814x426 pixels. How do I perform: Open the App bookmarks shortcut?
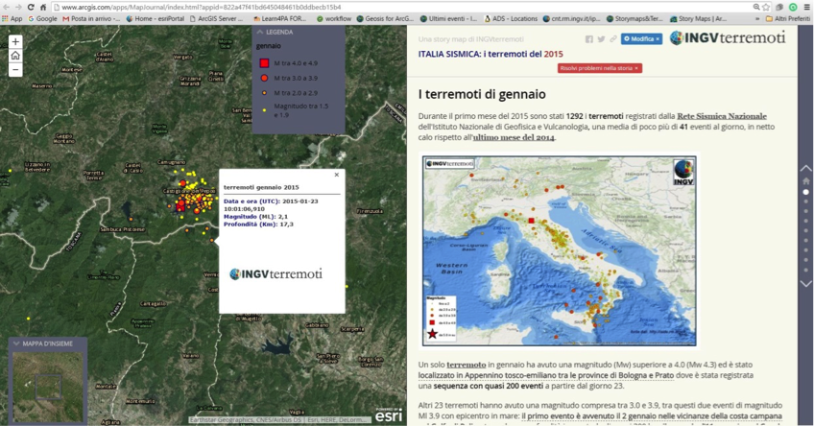12,18
